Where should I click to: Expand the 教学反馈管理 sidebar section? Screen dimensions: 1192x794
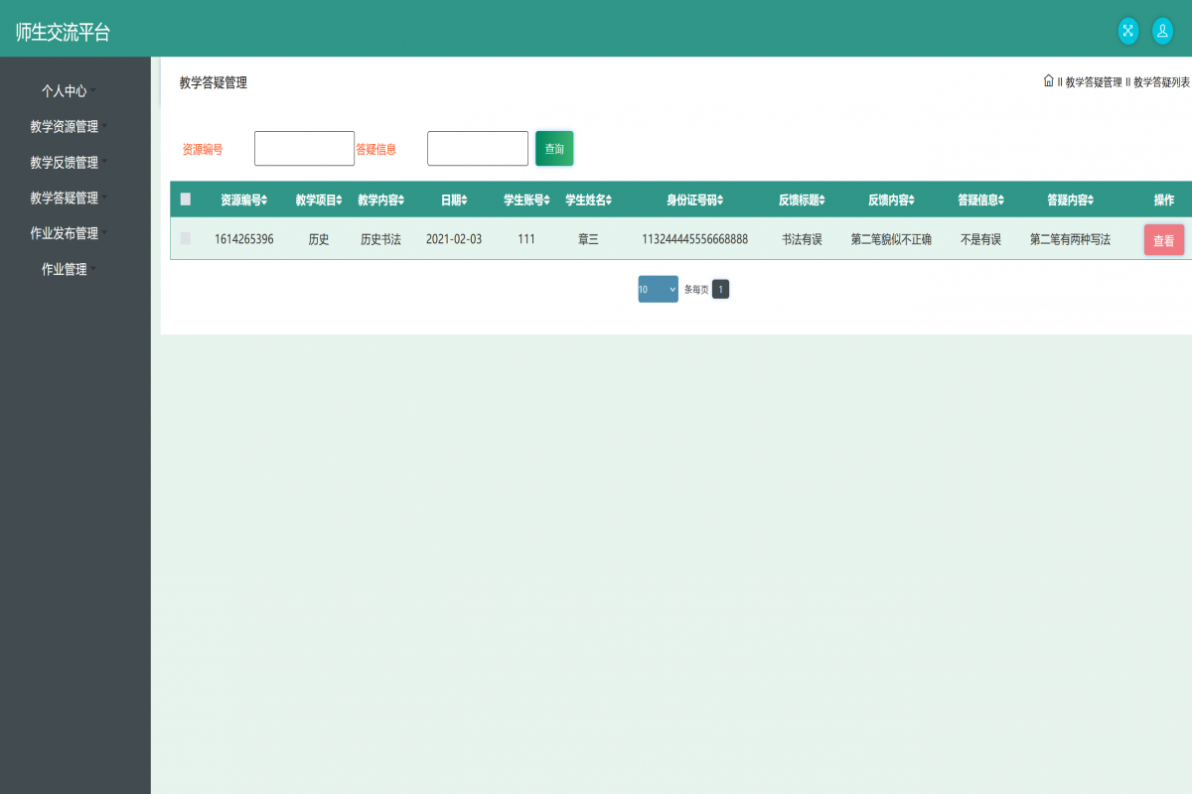(64, 162)
